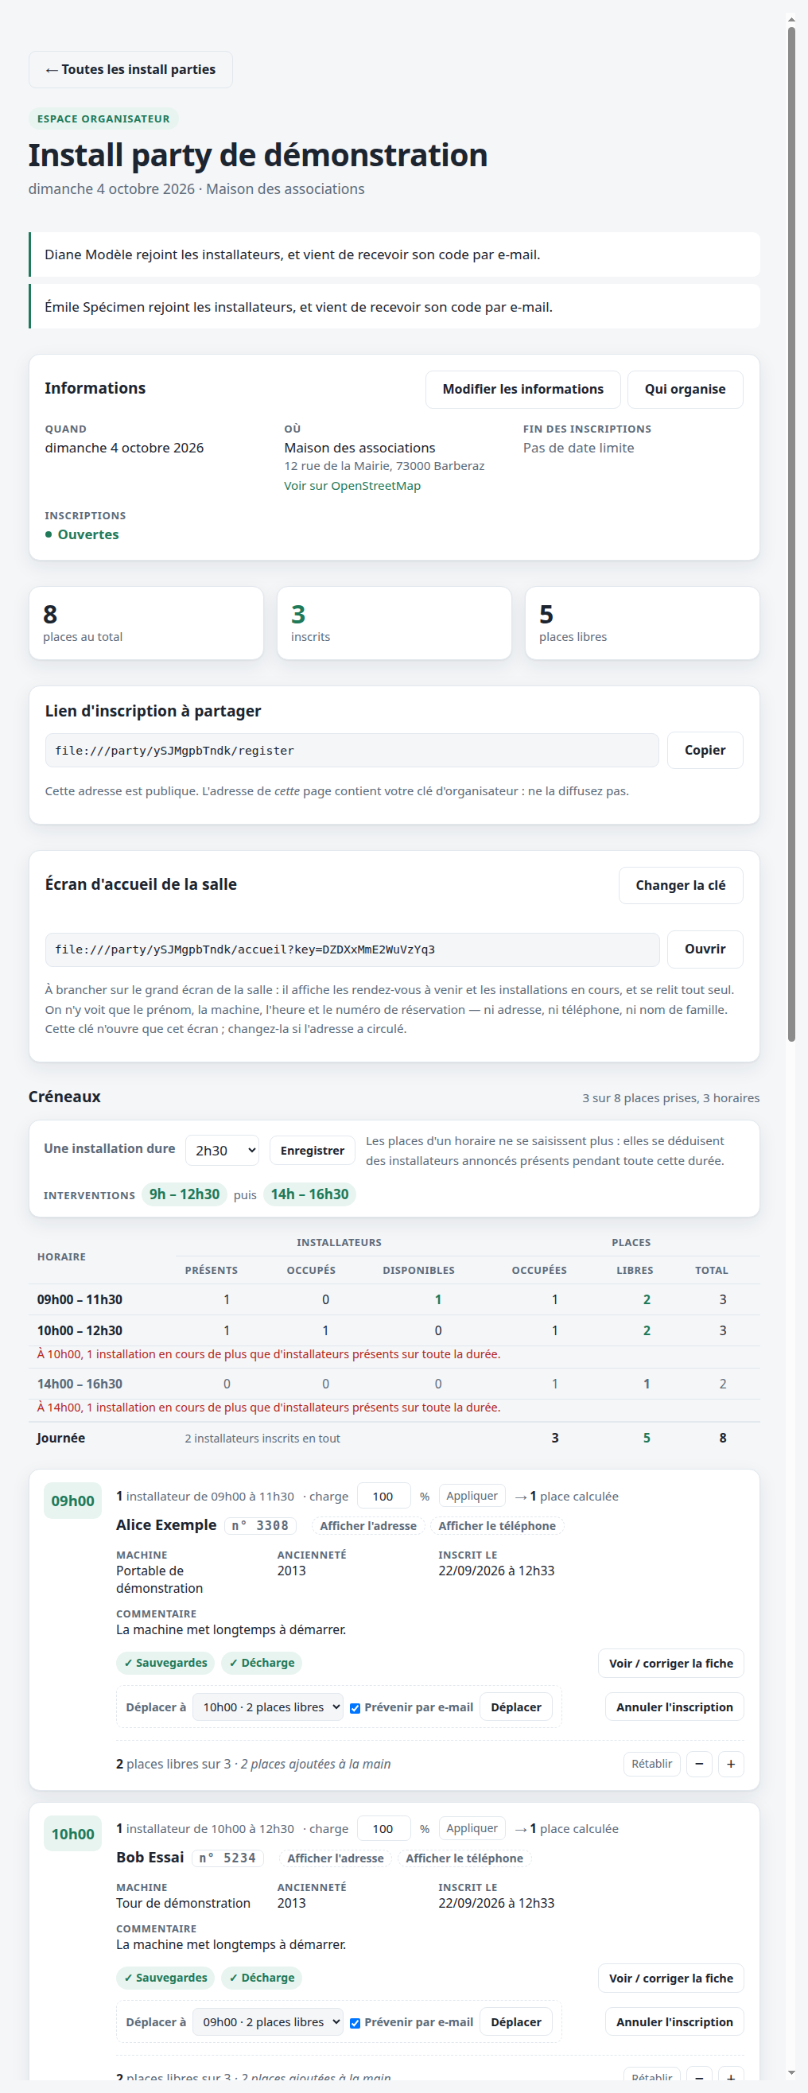The height and width of the screenshot is (2093, 808).
Task: Open the installation duration dropdown 2h30
Action: [x=222, y=1151]
